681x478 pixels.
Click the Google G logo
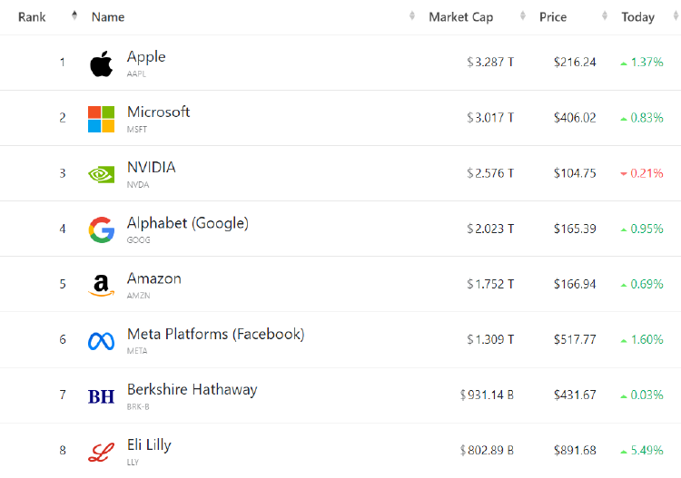pyautogui.click(x=101, y=230)
